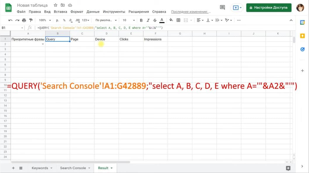Open dropdown arrow in cell A2

[x=43, y=44]
